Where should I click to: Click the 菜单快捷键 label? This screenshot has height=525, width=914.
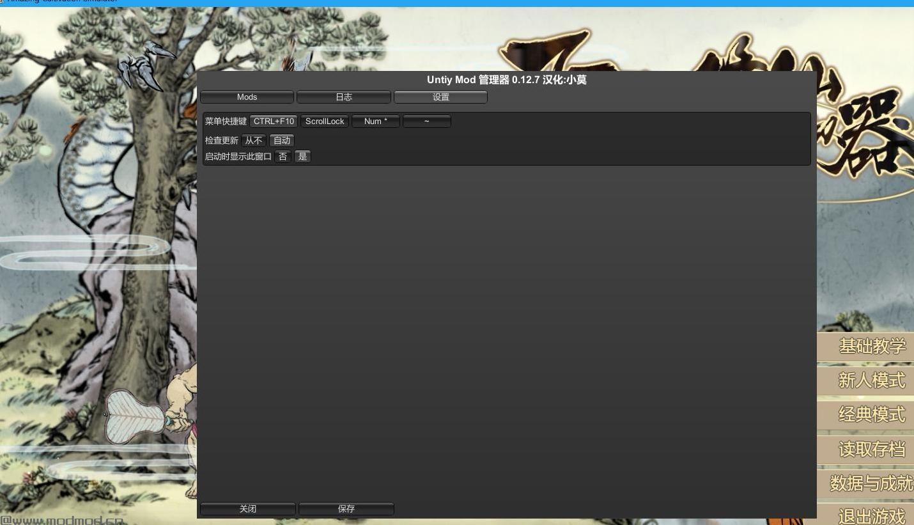click(x=226, y=121)
